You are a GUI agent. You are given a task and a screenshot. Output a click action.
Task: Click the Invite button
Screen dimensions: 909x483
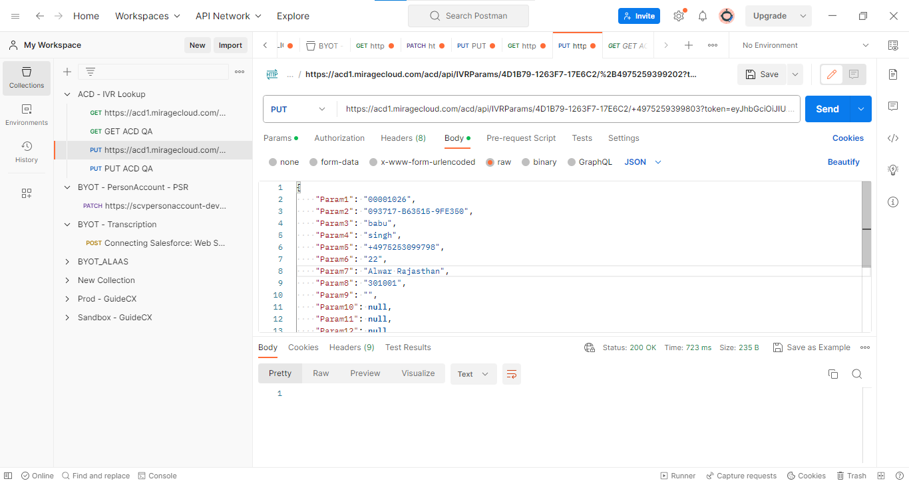click(x=639, y=16)
